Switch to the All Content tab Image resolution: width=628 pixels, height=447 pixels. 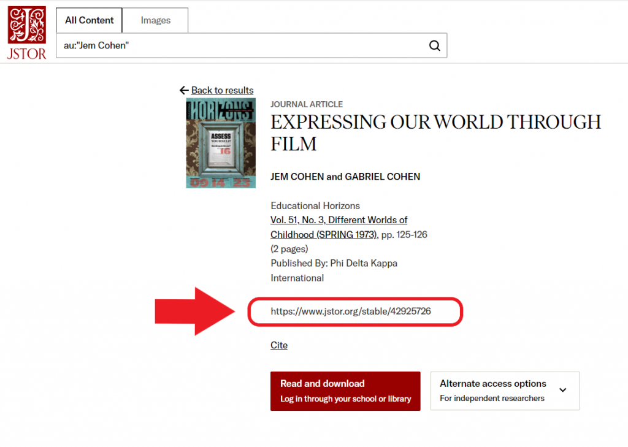[x=89, y=20]
